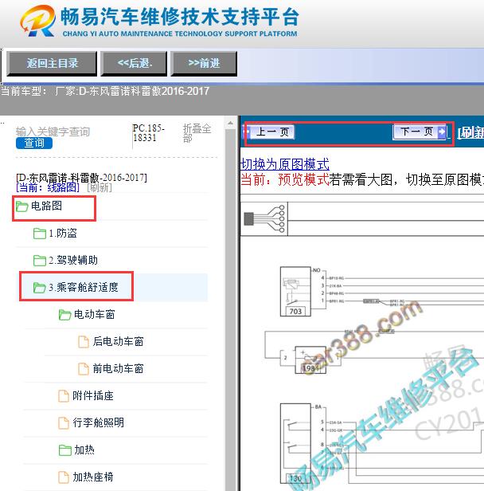Click the folder icon beside 电动车窗

point(65,315)
